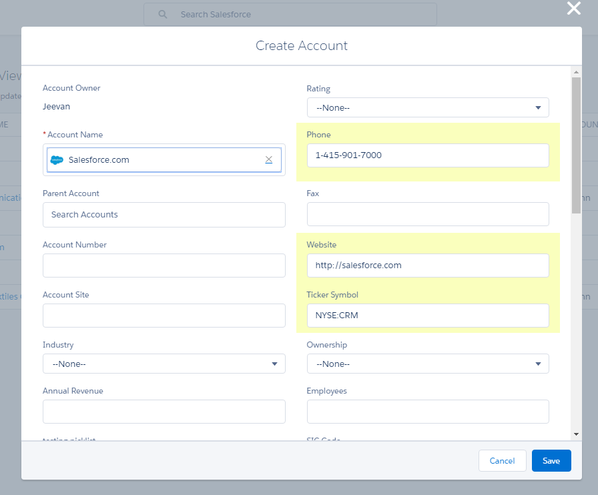Click the dialog vertical scrollbar thumb

pyautogui.click(x=576, y=145)
